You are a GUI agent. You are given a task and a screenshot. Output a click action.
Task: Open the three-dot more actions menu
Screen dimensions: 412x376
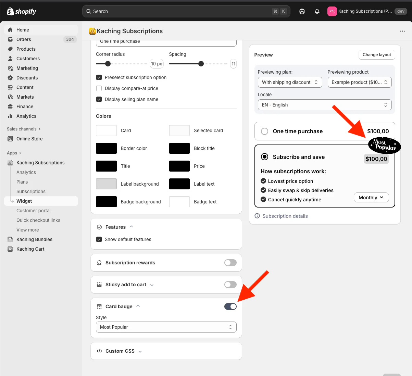coord(402,31)
